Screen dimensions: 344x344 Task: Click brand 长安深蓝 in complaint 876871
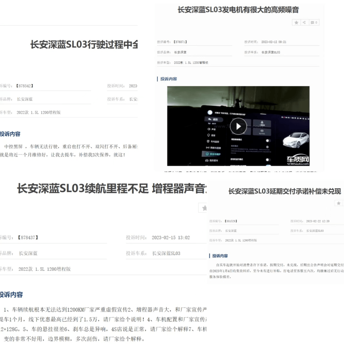point(180,52)
